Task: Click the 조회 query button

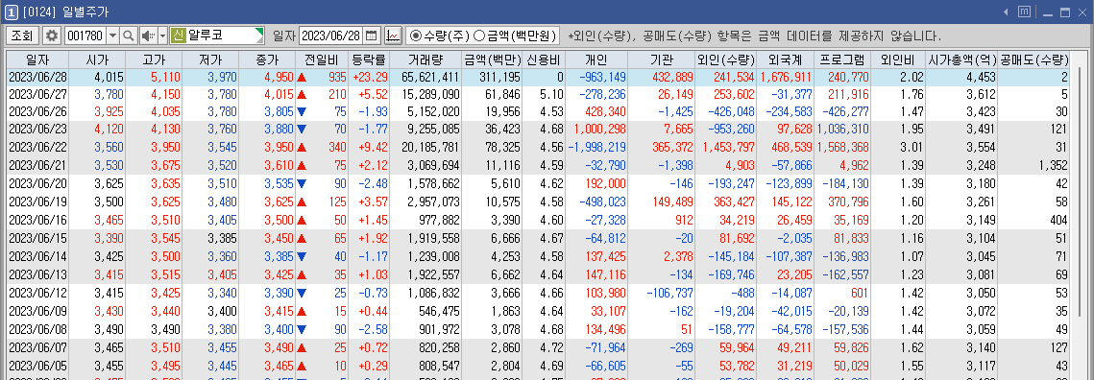Action: pos(22,36)
